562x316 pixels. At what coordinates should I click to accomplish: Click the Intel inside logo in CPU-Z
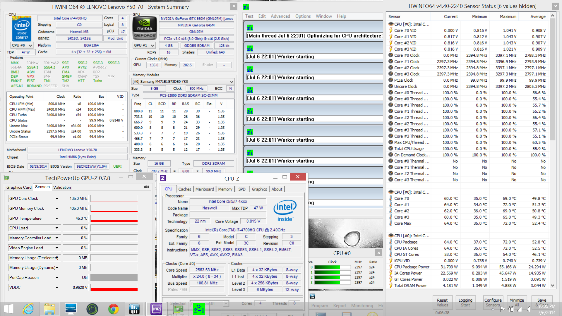point(285,211)
